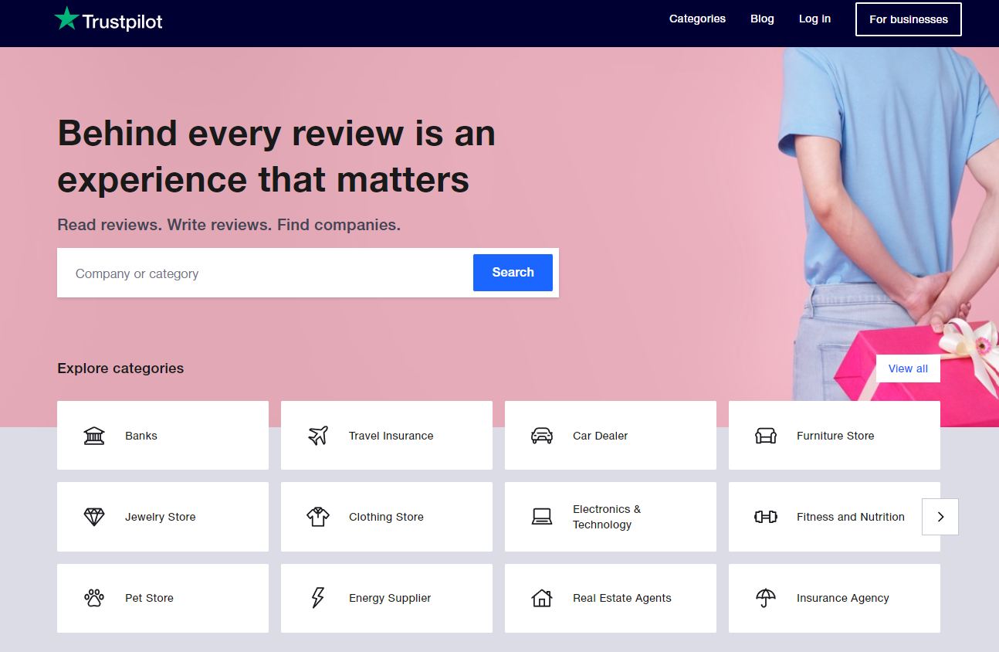Click the Electronics & Technology laptop icon
The width and height of the screenshot is (999, 652).
[542, 516]
